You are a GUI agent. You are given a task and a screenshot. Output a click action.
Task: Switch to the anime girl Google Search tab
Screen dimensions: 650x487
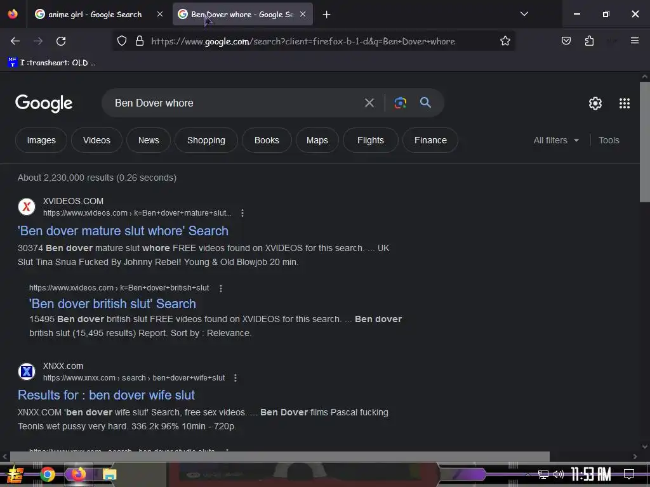[95, 15]
